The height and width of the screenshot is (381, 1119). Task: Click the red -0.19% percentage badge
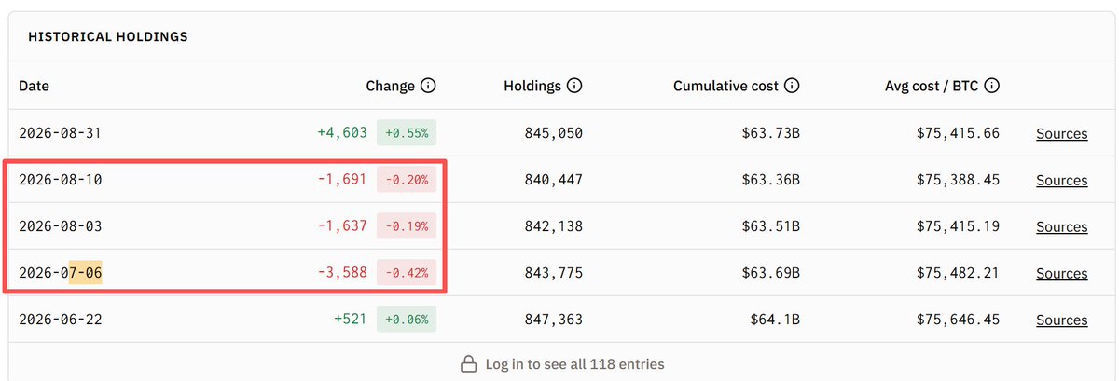point(407,226)
